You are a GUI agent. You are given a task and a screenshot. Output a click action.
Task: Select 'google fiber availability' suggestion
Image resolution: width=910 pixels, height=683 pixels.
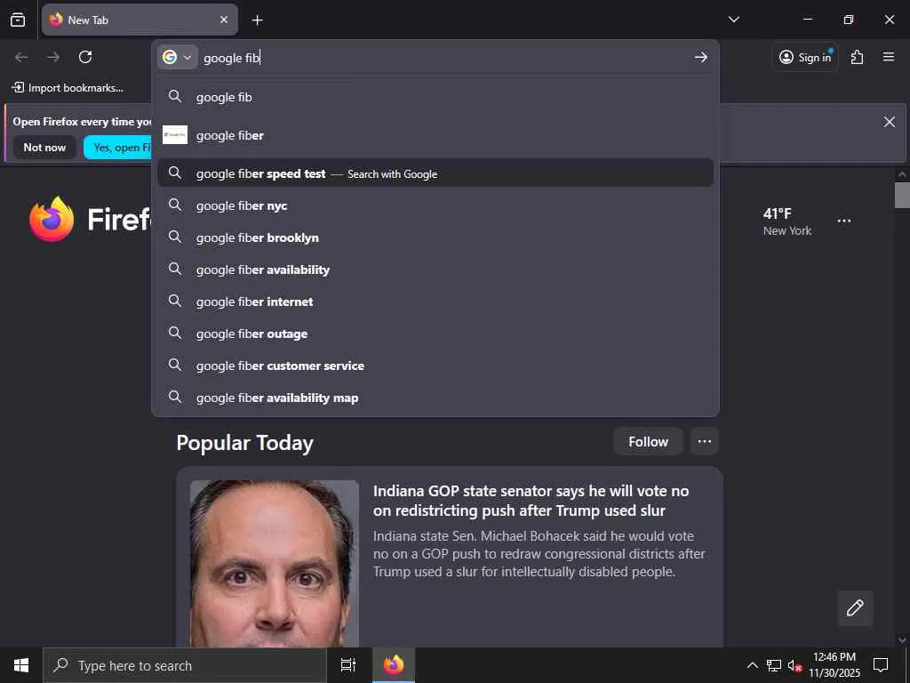[435, 269]
